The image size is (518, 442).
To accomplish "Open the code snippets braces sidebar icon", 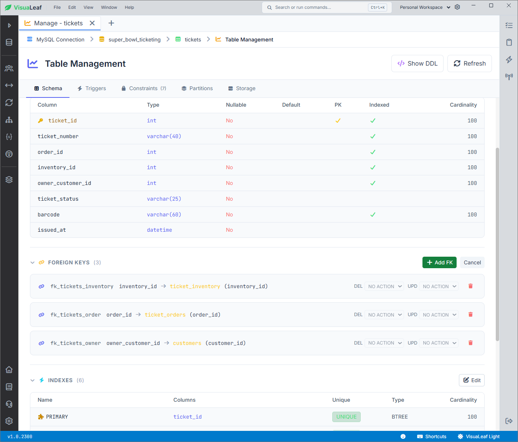I will point(9,137).
